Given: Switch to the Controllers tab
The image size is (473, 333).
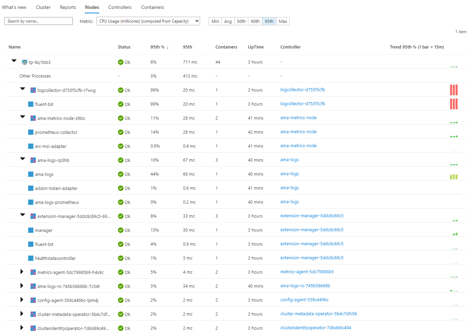Looking at the screenshot, I should click(x=120, y=7).
